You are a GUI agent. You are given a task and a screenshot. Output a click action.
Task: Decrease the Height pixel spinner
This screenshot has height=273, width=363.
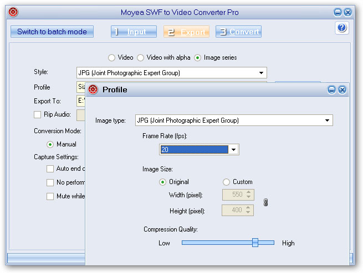pyautogui.click(x=248, y=212)
